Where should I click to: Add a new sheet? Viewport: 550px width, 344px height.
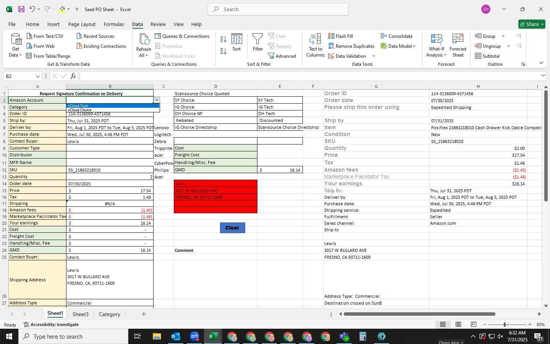(x=144, y=314)
